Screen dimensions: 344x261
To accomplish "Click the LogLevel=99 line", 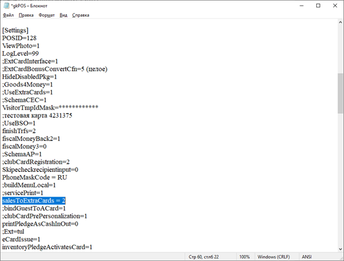I will tap(20, 54).
